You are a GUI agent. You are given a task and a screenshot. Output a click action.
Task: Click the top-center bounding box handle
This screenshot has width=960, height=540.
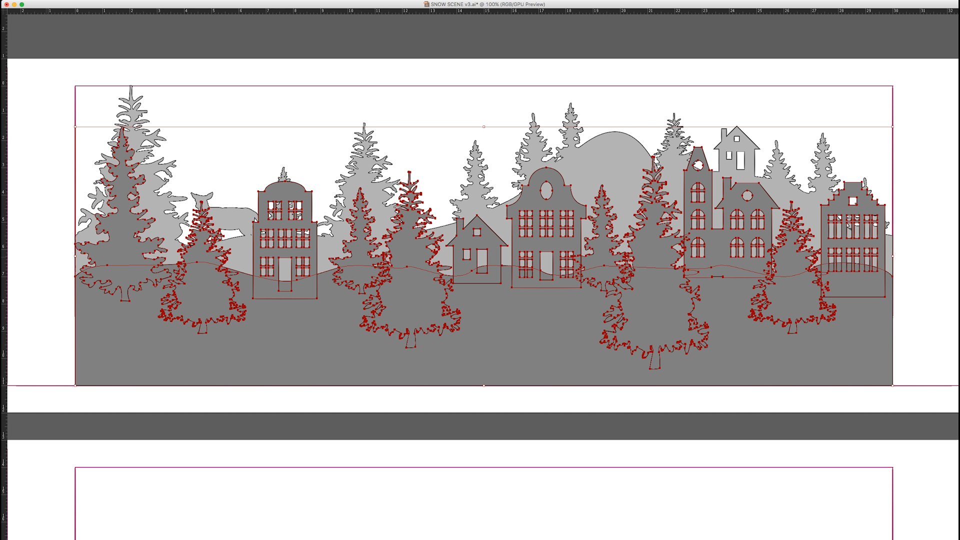[x=484, y=127]
